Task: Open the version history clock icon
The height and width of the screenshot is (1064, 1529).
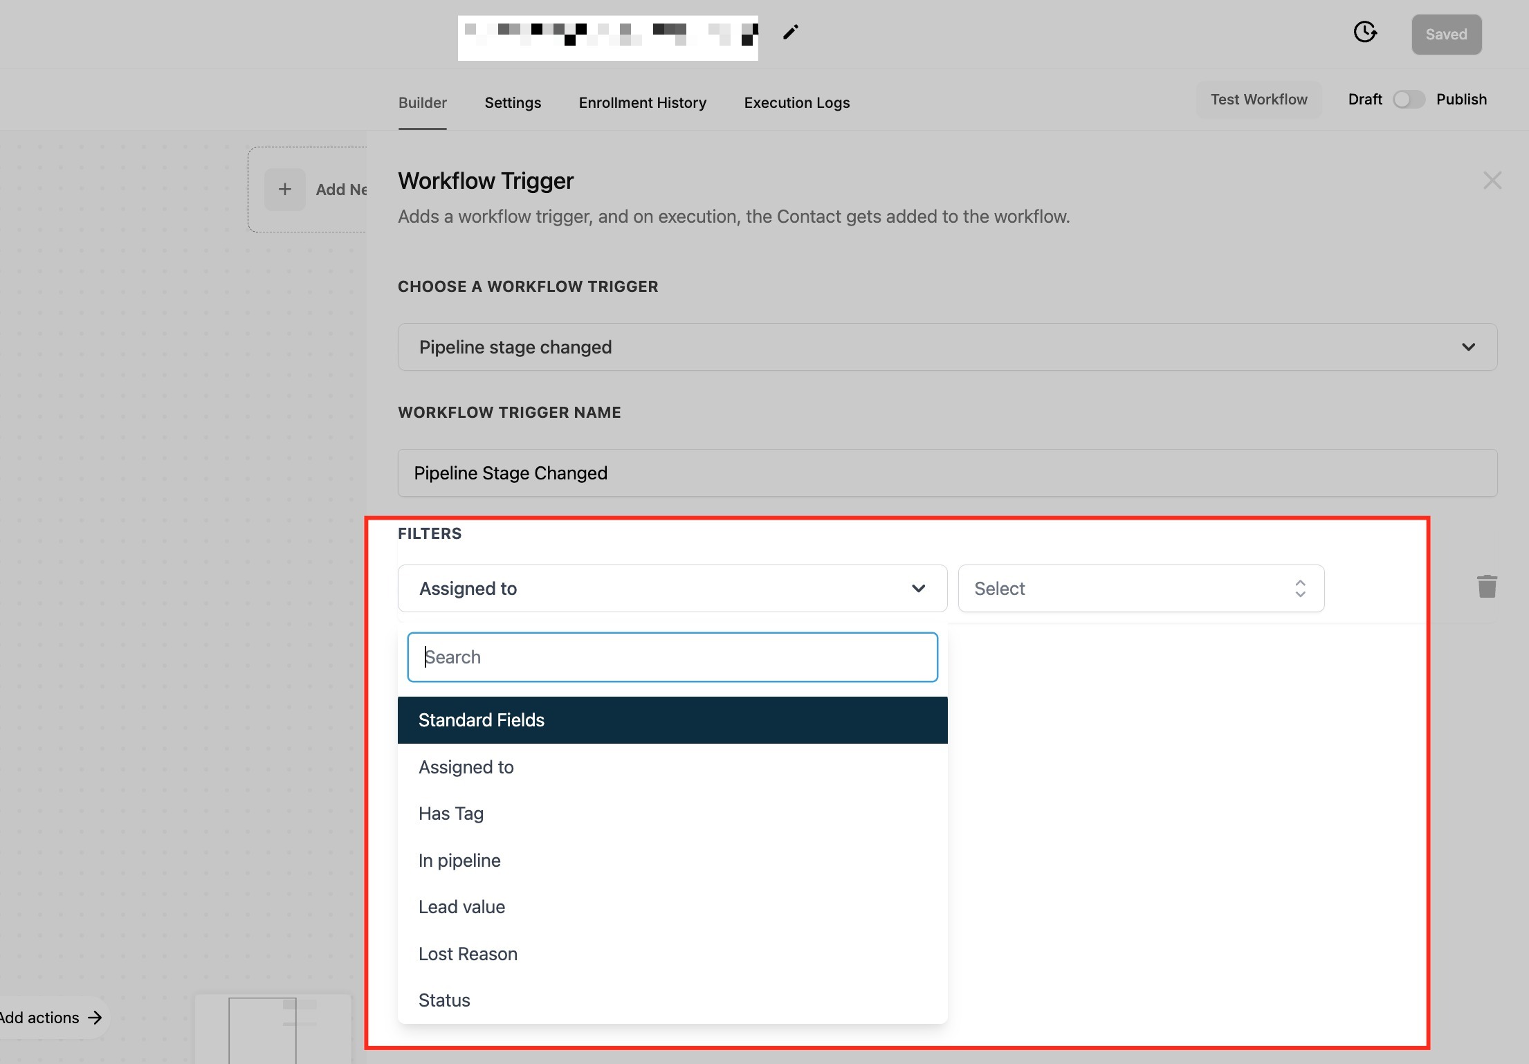Action: pyautogui.click(x=1364, y=33)
